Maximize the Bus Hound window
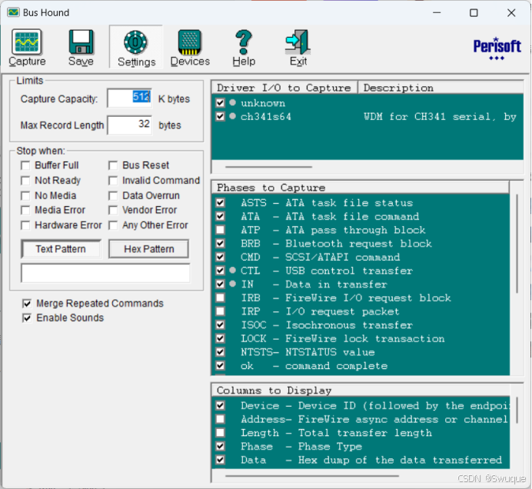The image size is (532, 489). (474, 13)
